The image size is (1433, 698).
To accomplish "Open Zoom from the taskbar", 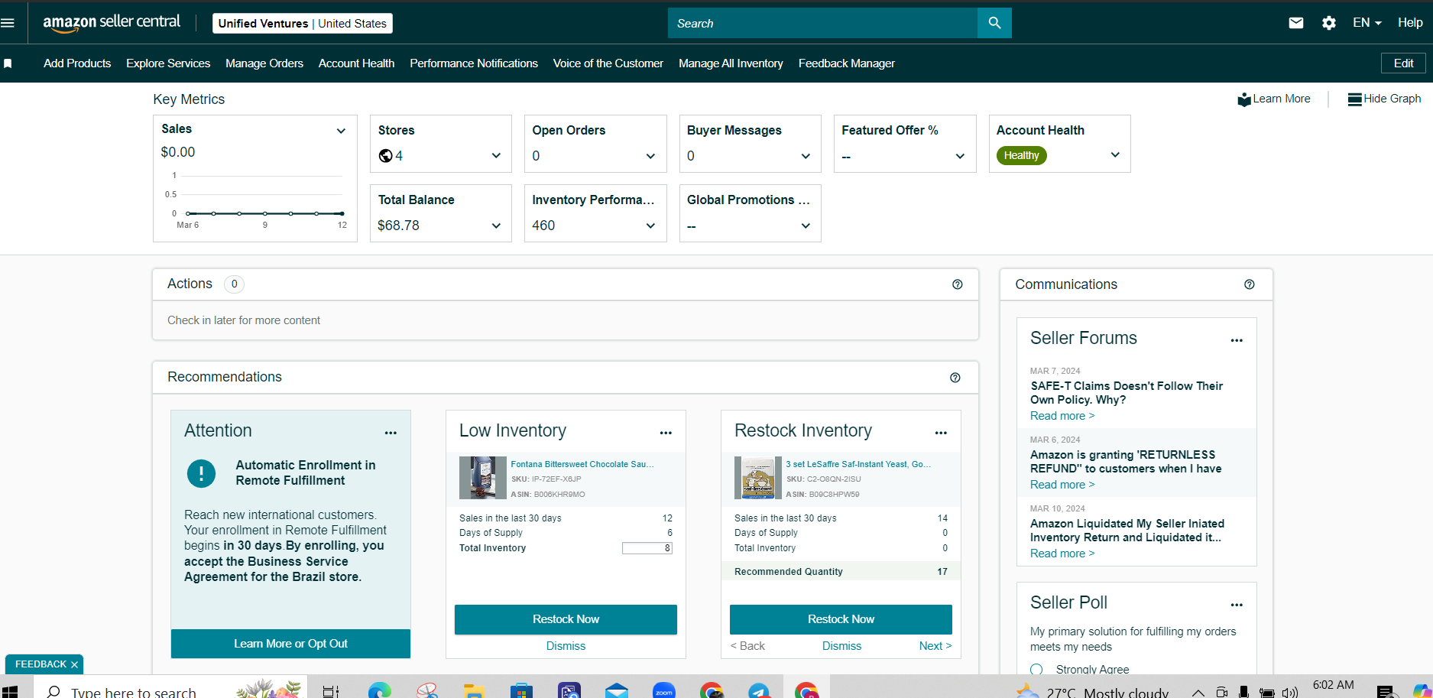I will (x=664, y=690).
